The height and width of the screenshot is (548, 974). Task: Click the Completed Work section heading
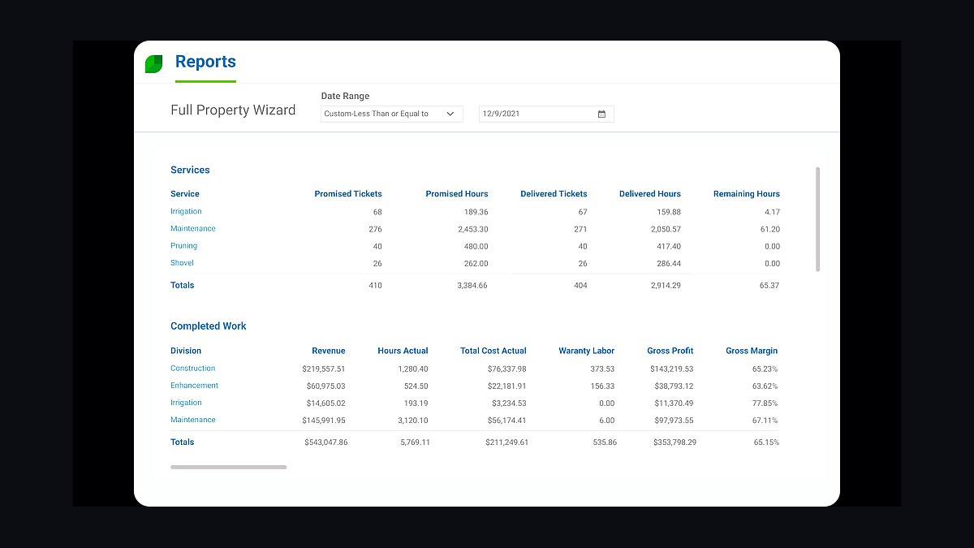pos(209,326)
